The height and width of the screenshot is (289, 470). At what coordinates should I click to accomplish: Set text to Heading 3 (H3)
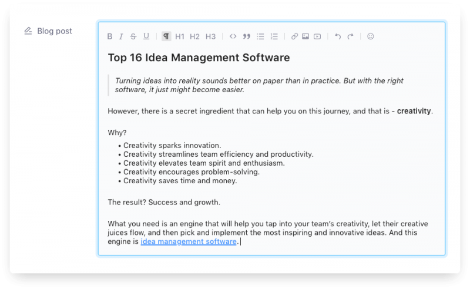tap(210, 36)
